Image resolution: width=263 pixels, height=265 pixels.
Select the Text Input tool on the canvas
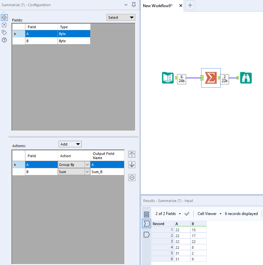point(168,78)
